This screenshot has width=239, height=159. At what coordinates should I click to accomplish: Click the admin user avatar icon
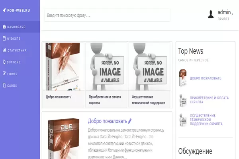coord(211,15)
